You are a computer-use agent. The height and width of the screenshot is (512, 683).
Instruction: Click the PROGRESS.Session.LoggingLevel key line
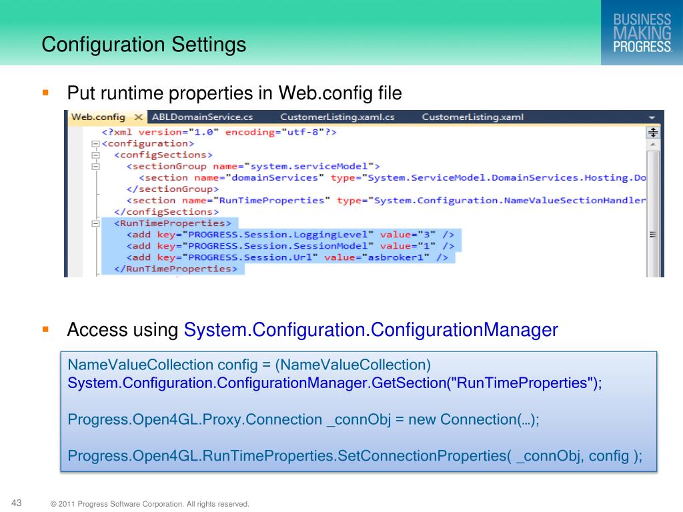[x=291, y=235]
